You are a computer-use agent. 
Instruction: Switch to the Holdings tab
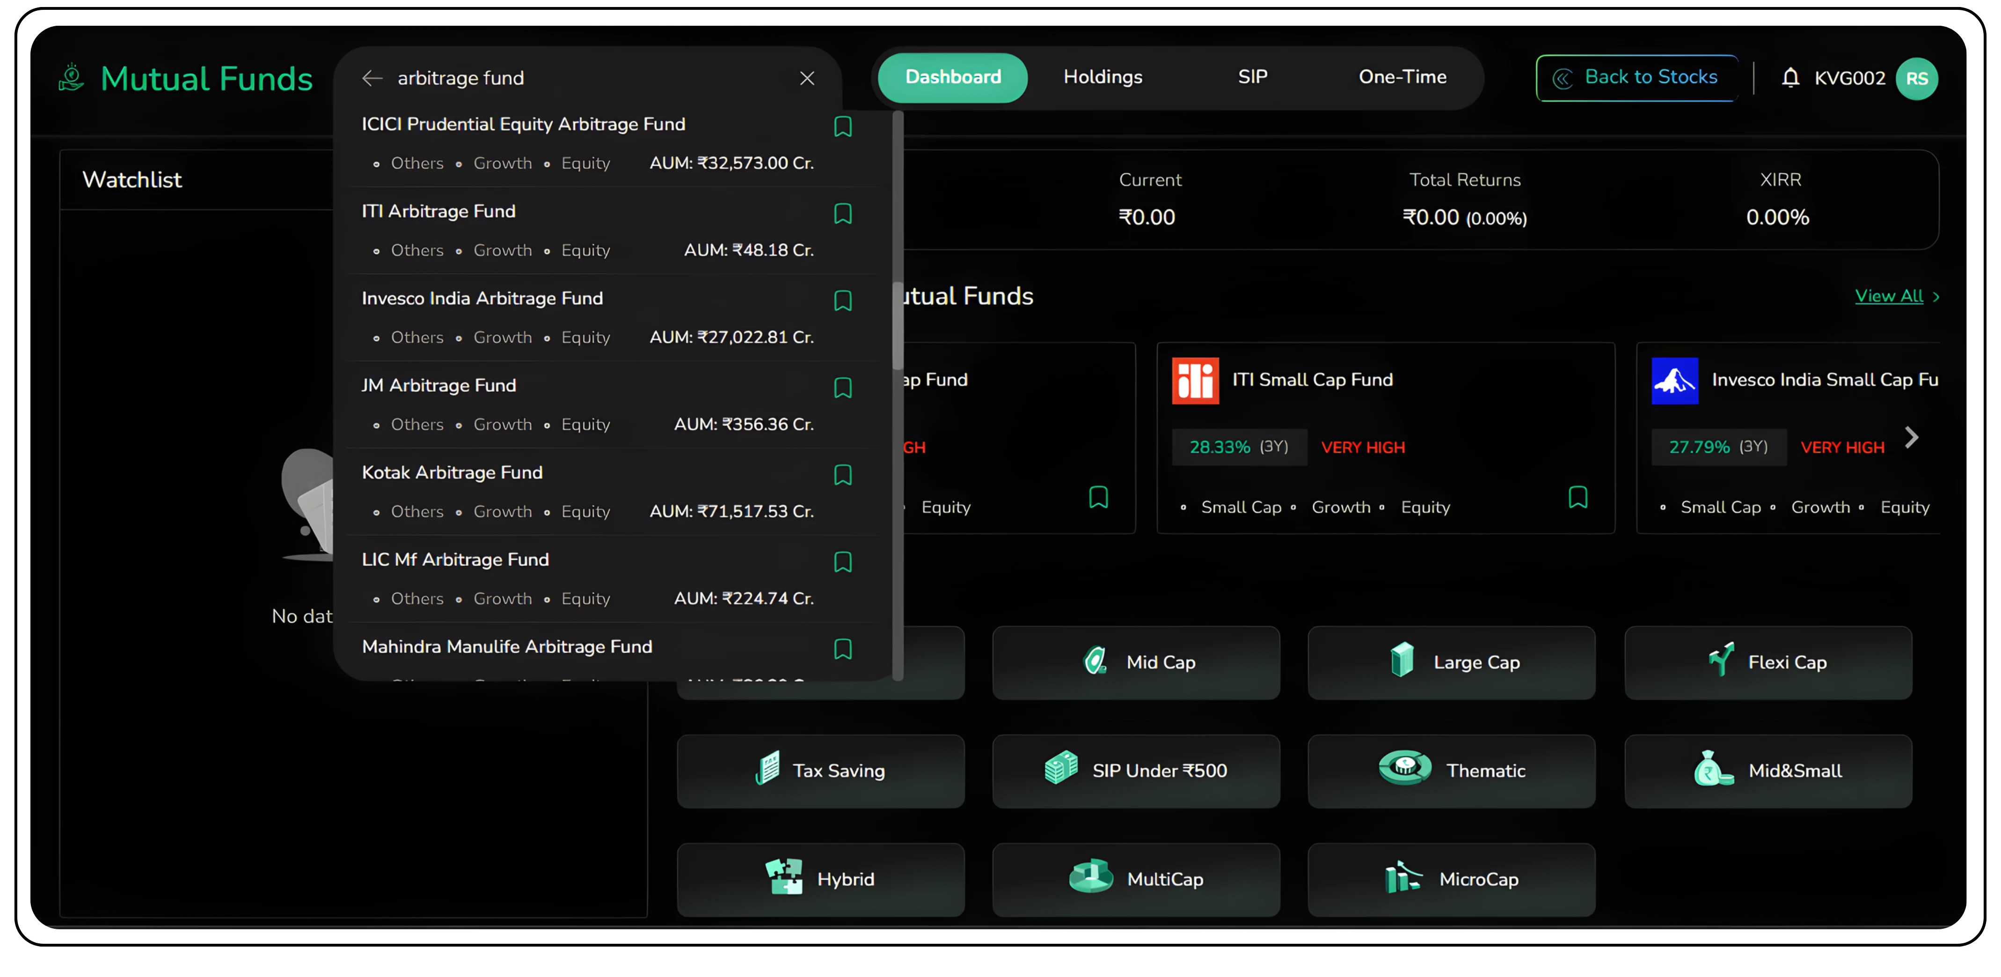(x=1102, y=78)
